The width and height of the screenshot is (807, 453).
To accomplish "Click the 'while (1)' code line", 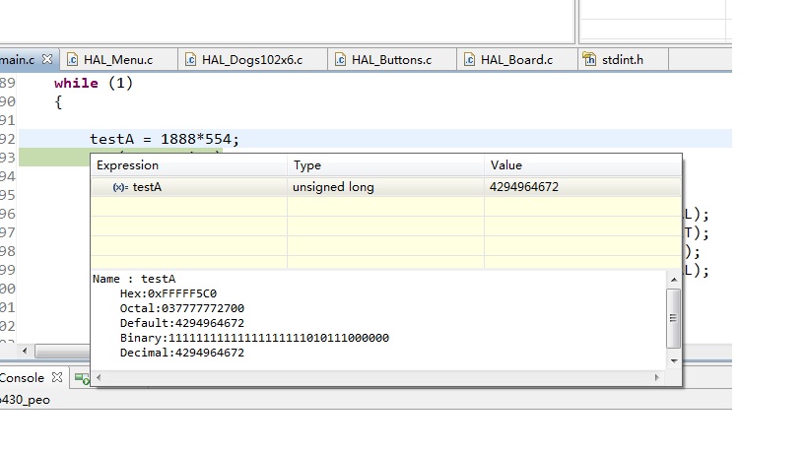I will (94, 84).
